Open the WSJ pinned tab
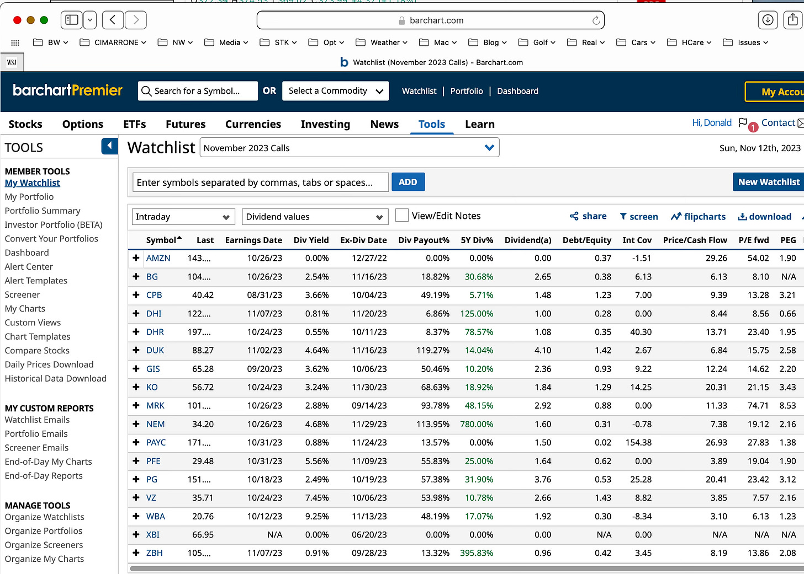The width and height of the screenshot is (804, 574). (12, 62)
